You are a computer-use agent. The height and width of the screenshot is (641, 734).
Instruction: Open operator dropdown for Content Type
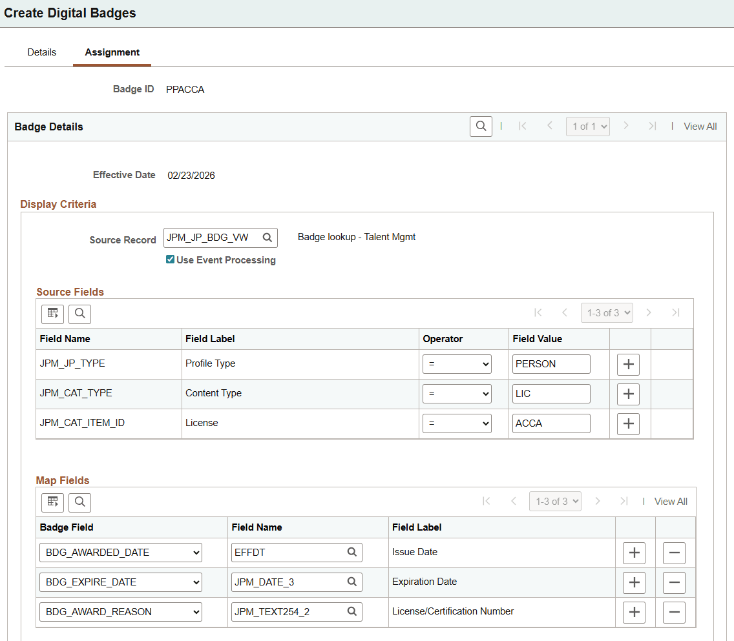pyautogui.click(x=457, y=394)
